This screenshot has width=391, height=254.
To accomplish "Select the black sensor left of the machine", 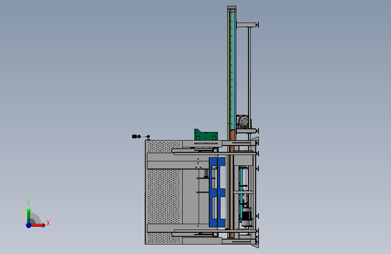I will [136, 136].
